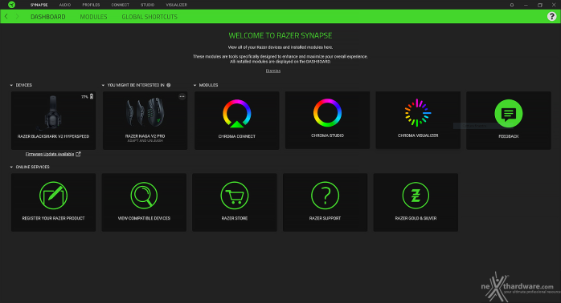Image resolution: width=561 pixels, height=303 pixels.
Task: Open the Profiles top menu
Action: [91, 5]
